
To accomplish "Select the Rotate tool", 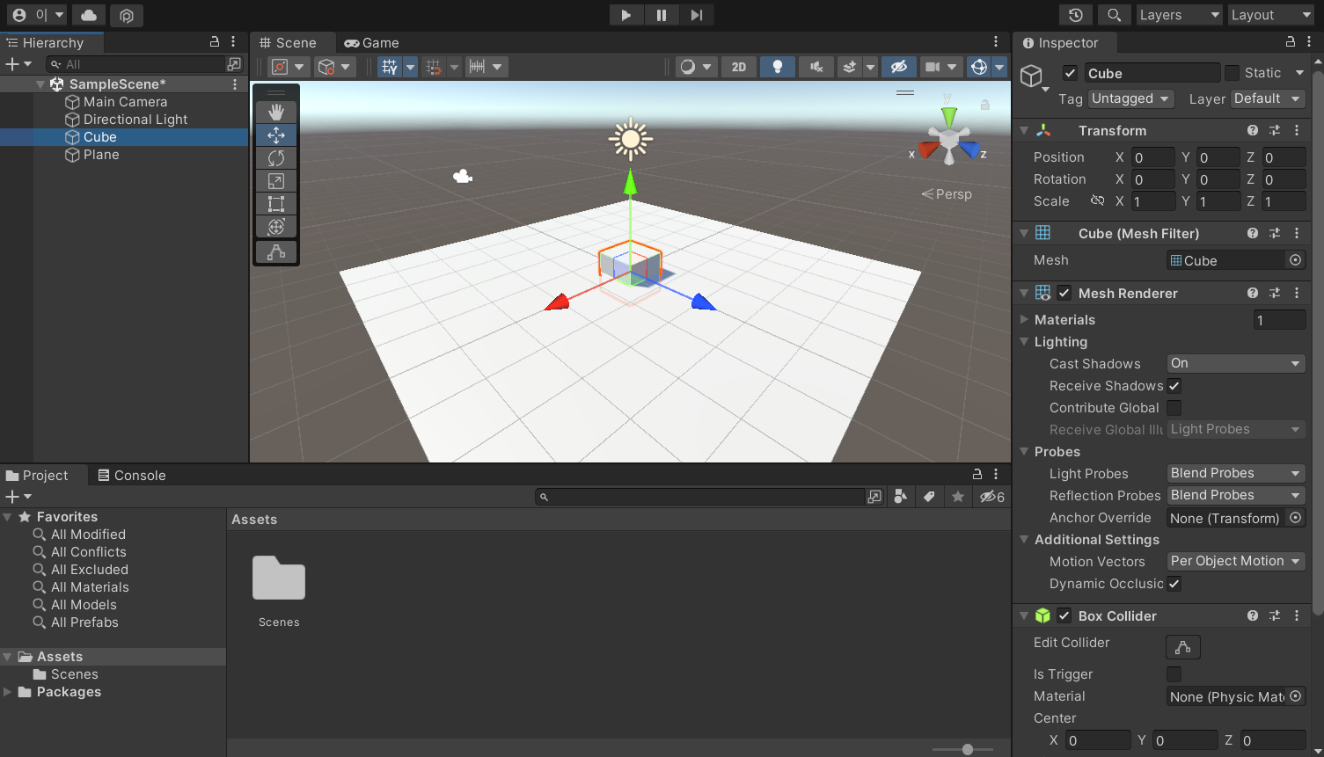I will (x=276, y=158).
